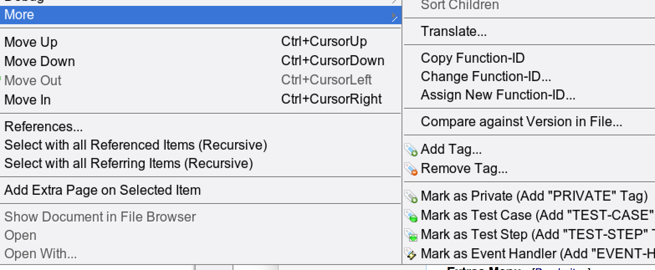Choose Add Extra Page on Selected Item
The height and width of the screenshot is (270, 655).
(x=102, y=190)
